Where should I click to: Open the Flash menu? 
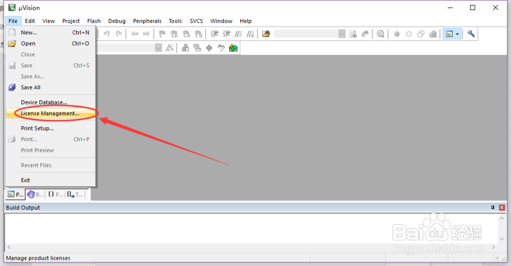94,21
